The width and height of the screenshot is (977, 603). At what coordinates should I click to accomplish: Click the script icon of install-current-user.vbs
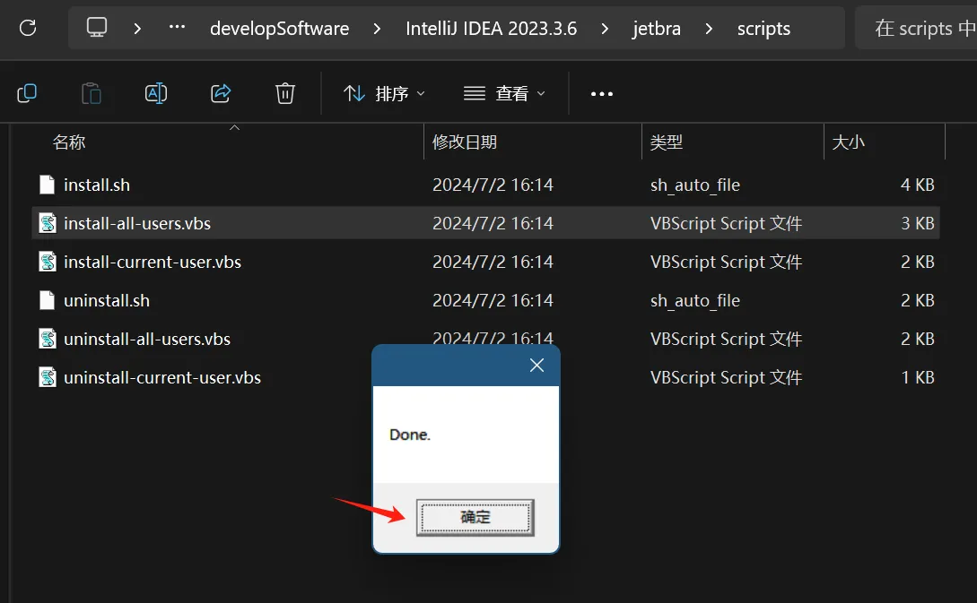48,262
